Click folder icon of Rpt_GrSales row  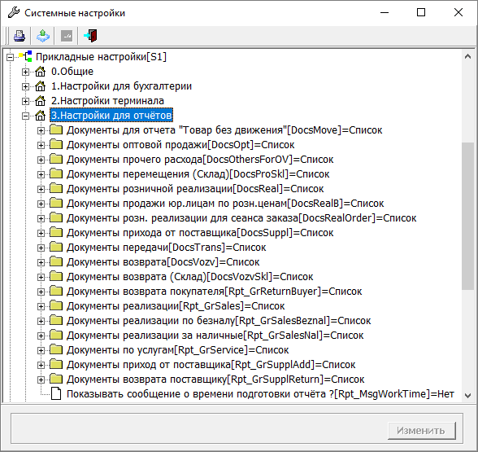point(56,305)
